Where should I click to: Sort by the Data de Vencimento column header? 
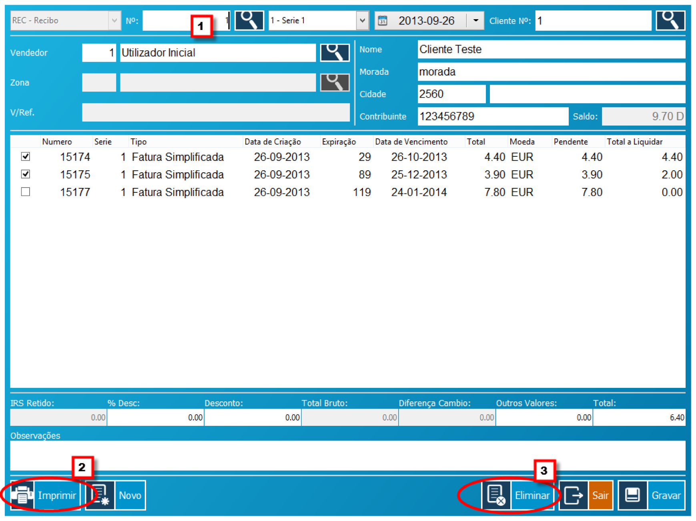coord(411,142)
